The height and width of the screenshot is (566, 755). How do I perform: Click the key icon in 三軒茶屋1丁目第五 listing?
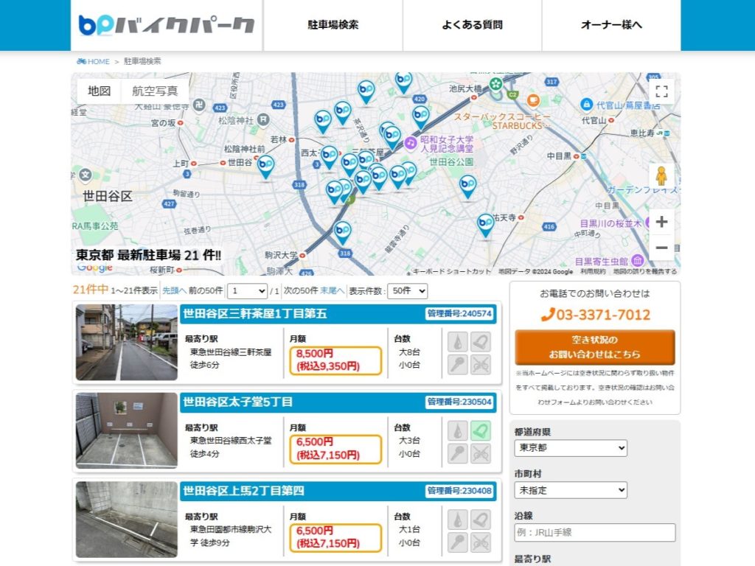[x=458, y=365]
